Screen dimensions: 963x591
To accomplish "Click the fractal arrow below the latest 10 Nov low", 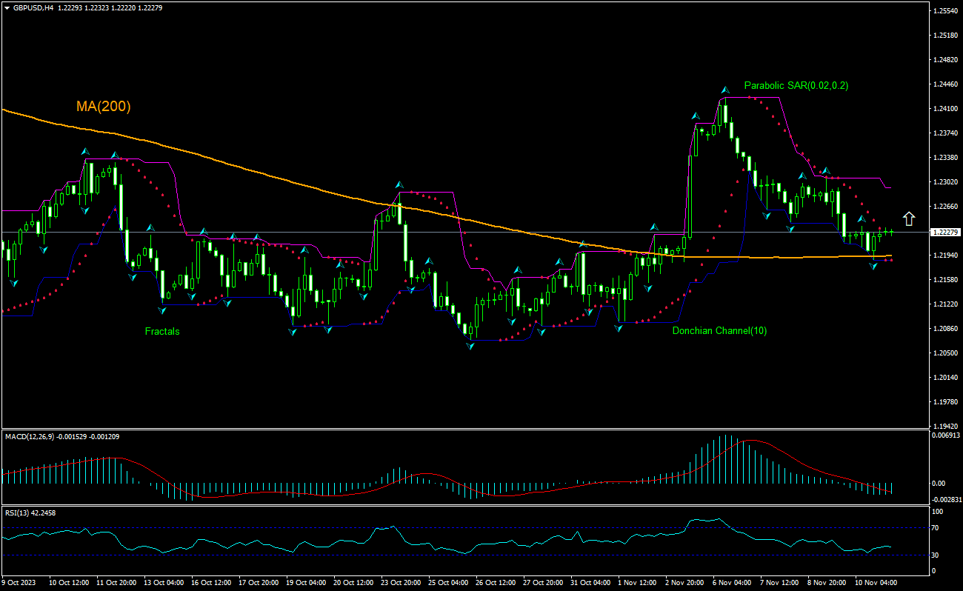I will (873, 265).
